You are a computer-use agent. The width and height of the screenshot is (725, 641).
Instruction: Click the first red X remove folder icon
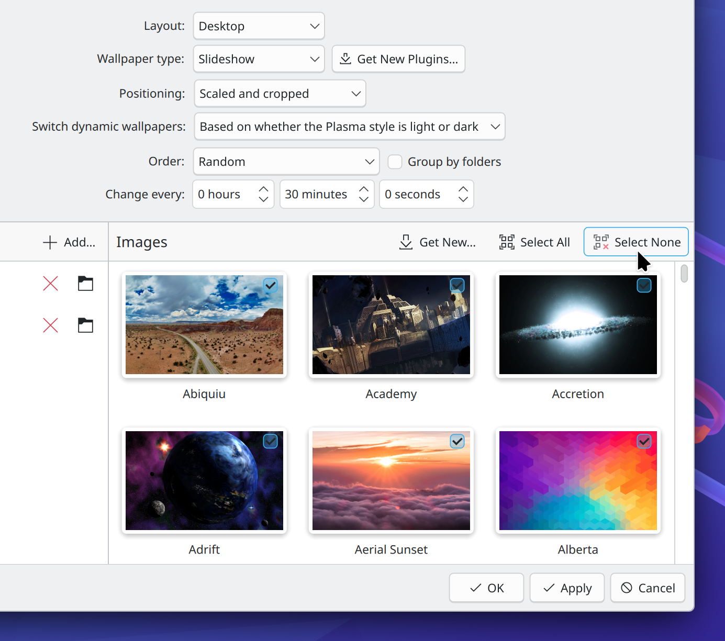[50, 284]
